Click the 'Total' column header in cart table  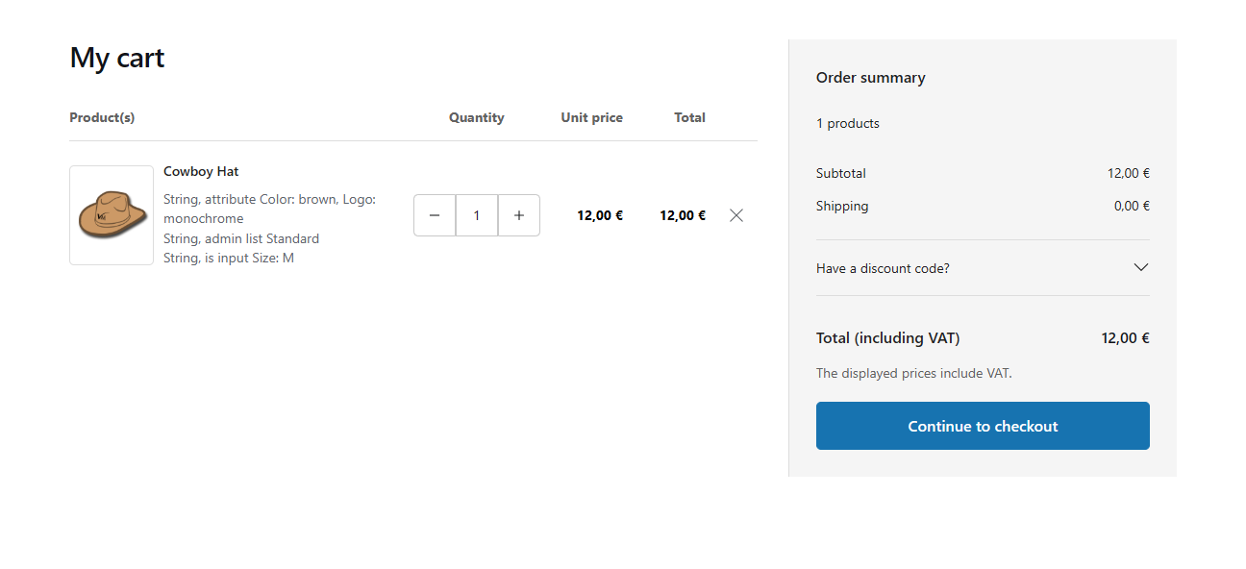690,117
